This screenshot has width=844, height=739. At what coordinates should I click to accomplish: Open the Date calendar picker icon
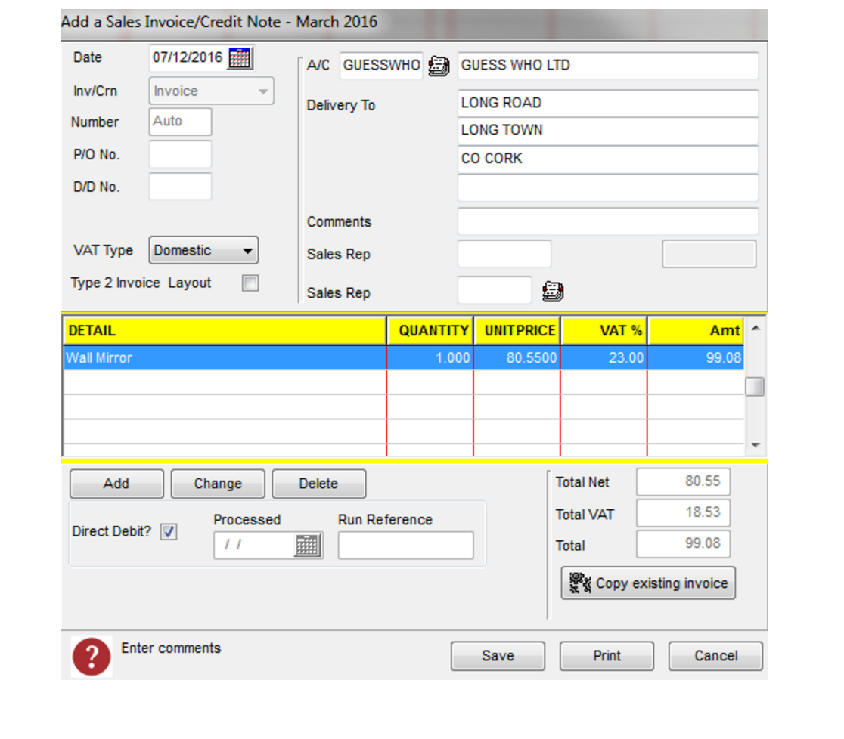[240, 58]
